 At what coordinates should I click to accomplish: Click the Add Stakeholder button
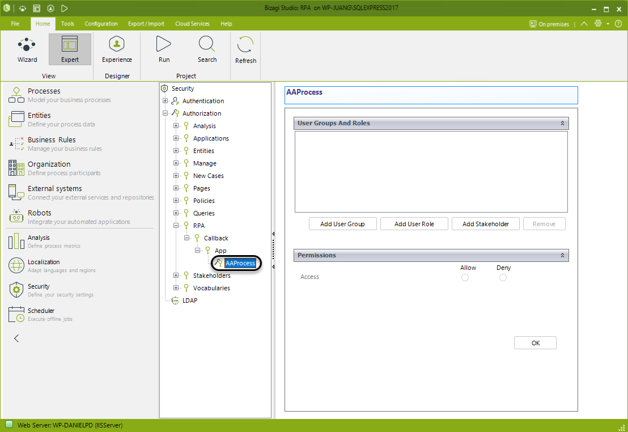point(485,223)
